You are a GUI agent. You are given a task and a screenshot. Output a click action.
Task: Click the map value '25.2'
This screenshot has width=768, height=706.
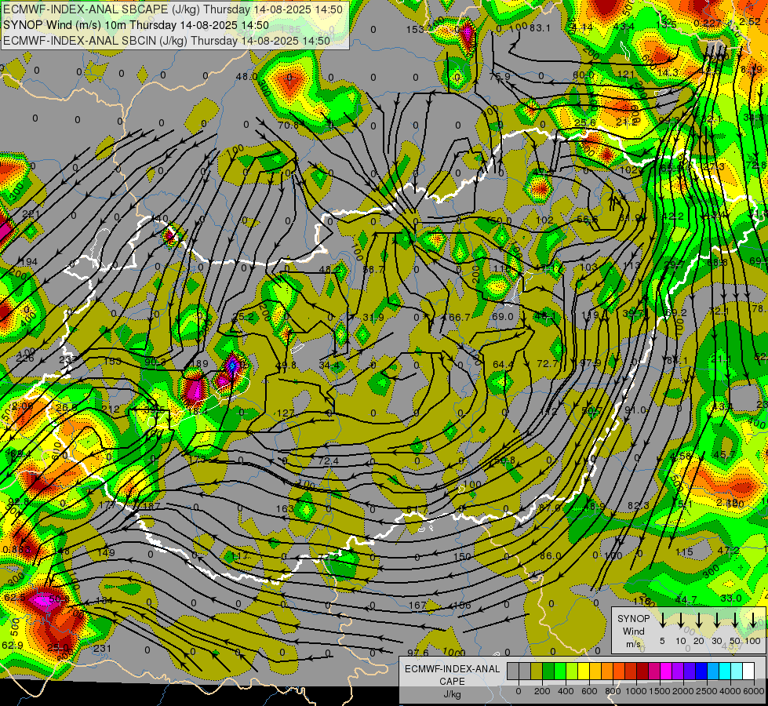point(244,317)
